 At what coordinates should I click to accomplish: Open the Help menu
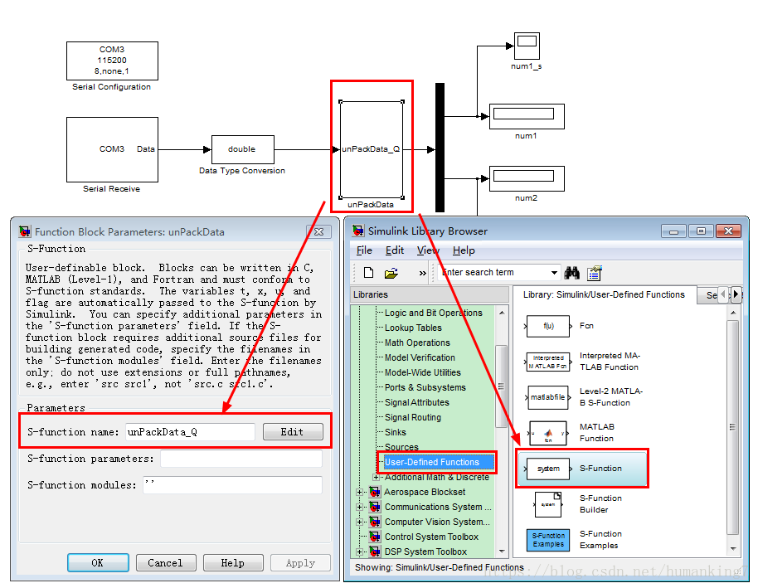tap(464, 250)
